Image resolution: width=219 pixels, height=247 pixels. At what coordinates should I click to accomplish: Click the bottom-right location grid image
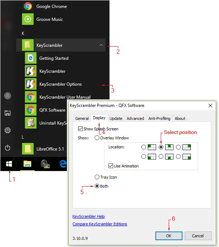click(186, 157)
